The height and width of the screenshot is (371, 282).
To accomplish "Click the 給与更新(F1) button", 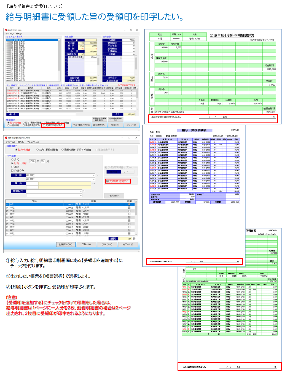I will 99,125.
